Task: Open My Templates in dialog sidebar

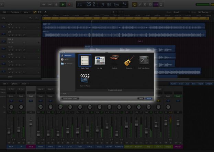Action: pos(67,64)
